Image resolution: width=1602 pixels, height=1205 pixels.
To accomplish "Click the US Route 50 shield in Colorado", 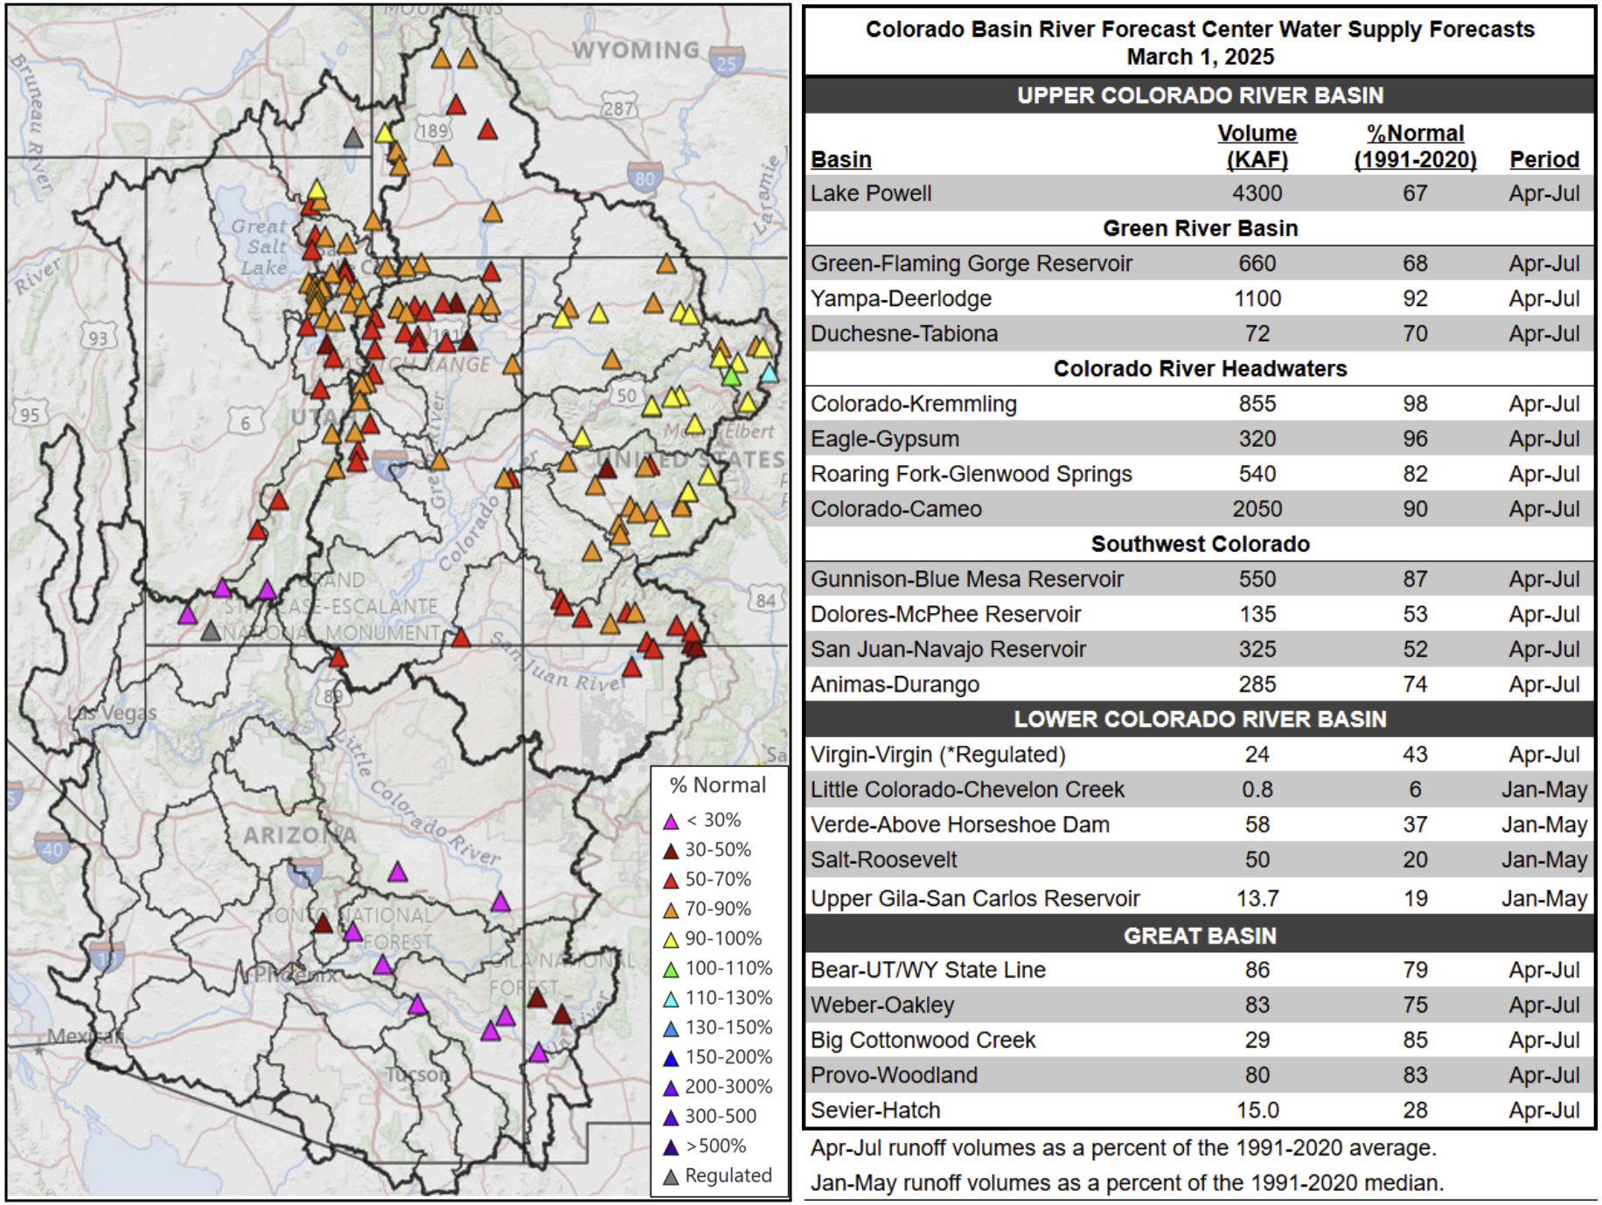I will (x=626, y=395).
